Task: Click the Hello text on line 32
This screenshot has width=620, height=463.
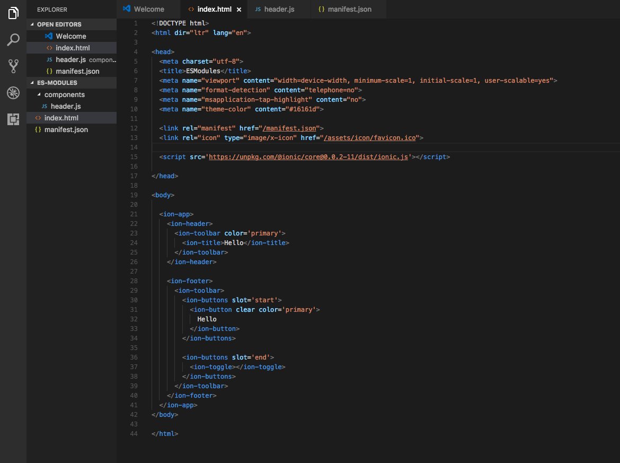Action: click(207, 319)
